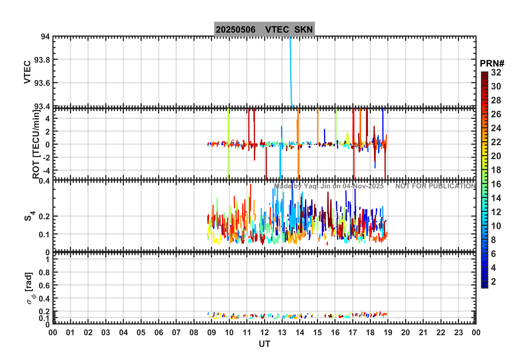This screenshot has width=529, height=360.
Task: Click the UT x-axis label
Action: 264,344
